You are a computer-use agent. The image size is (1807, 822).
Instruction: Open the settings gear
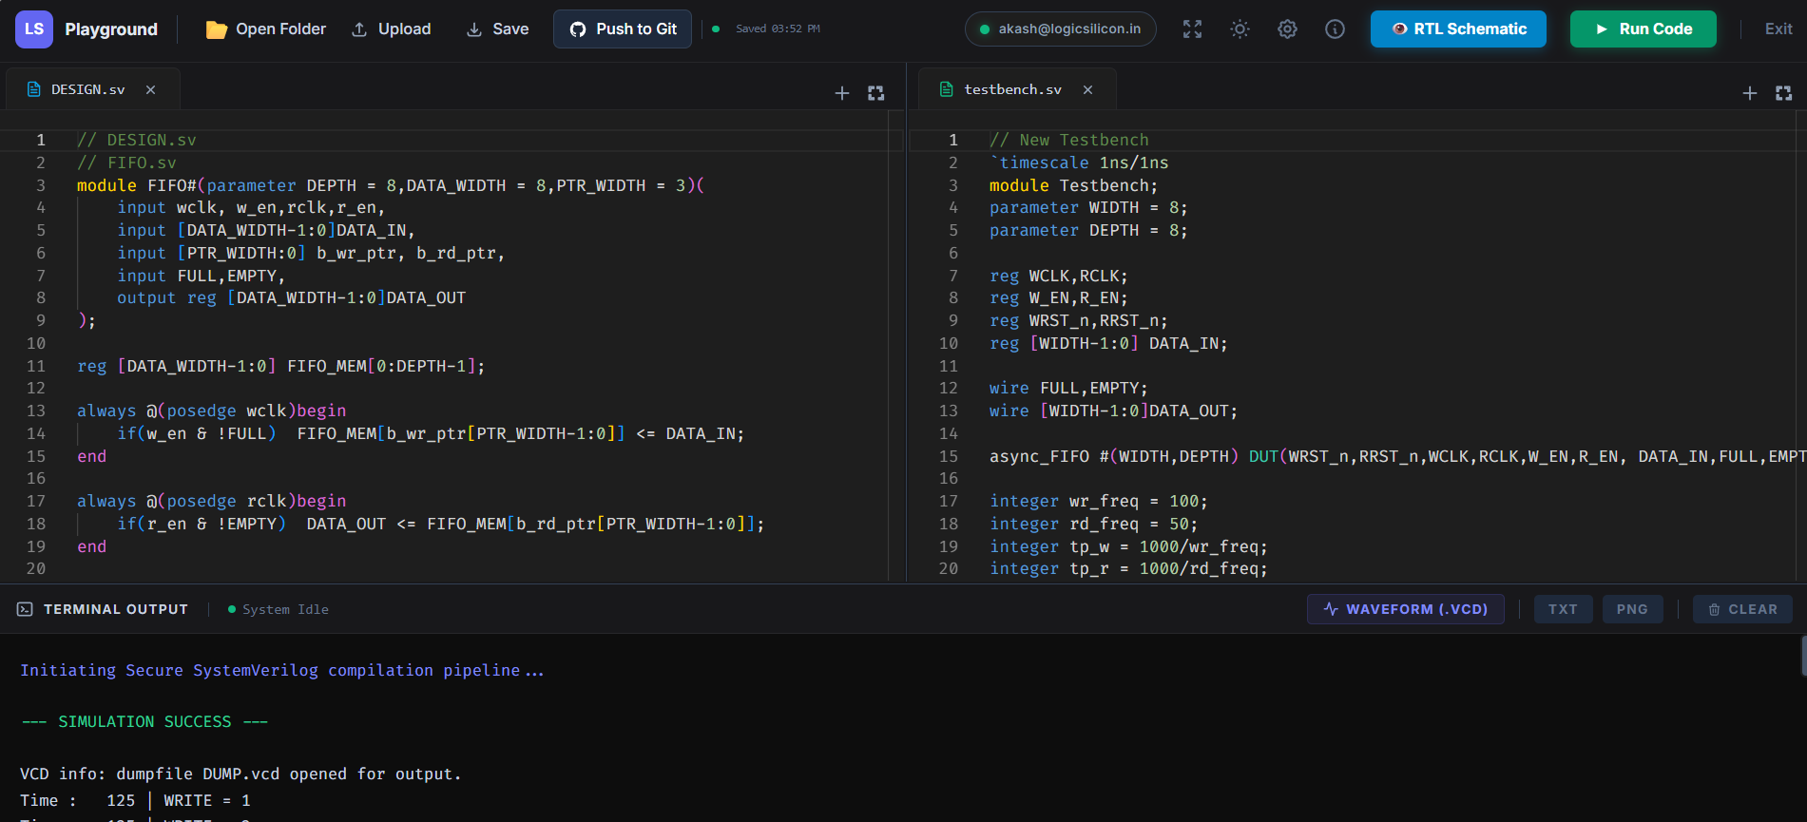coord(1287,29)
